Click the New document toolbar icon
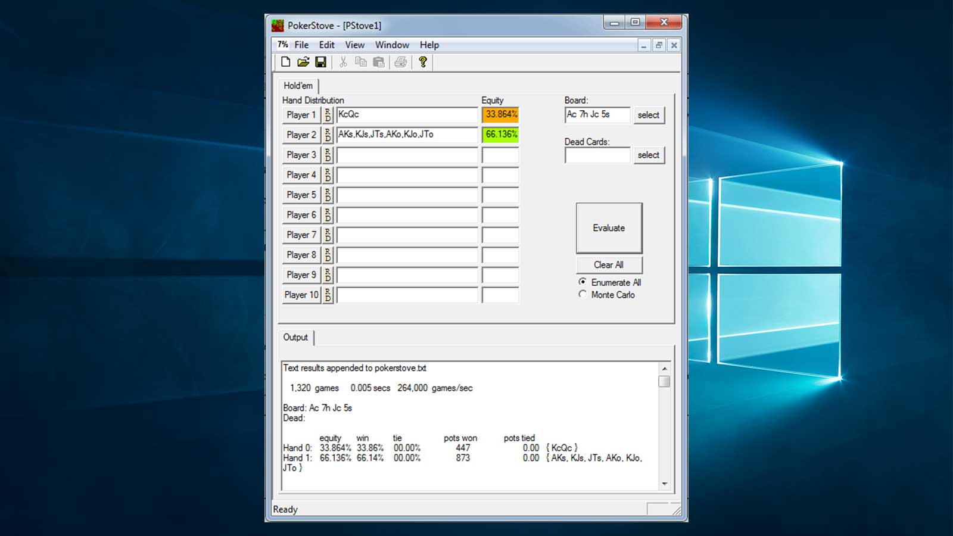 click(286, 62)
